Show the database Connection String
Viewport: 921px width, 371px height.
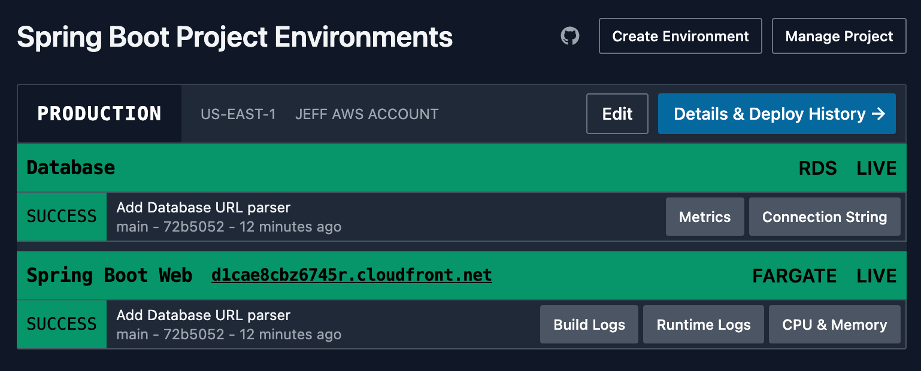825,217
